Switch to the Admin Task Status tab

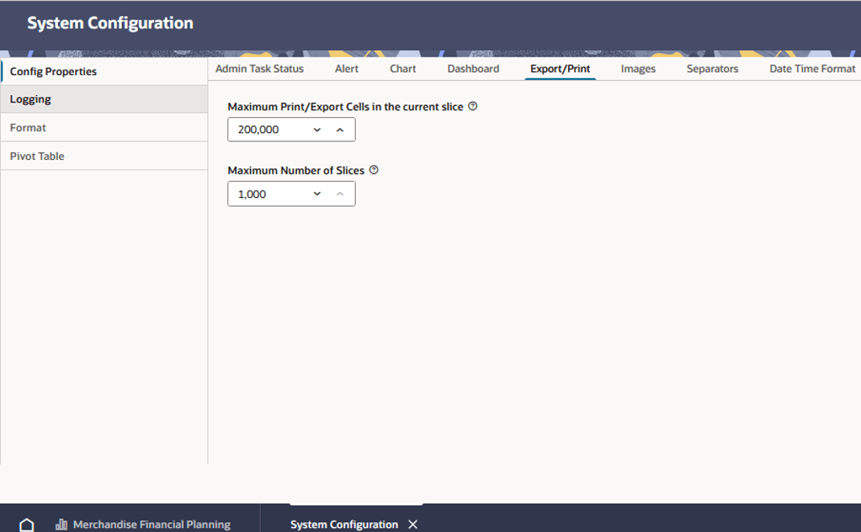[259, 69]
